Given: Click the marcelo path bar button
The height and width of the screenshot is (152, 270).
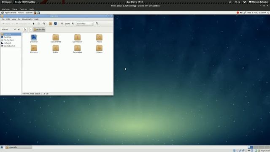Looking at the screenshot, I should pyautogui.click(x=39, y=30).
